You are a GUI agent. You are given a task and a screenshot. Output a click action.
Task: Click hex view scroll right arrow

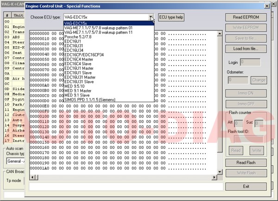pos(215,177)
